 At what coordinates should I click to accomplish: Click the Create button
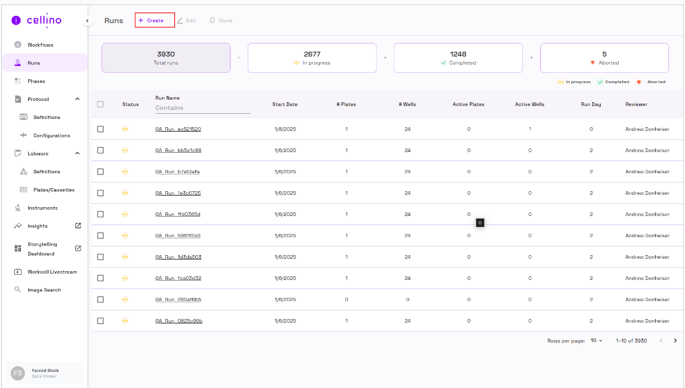pos(154,20)
